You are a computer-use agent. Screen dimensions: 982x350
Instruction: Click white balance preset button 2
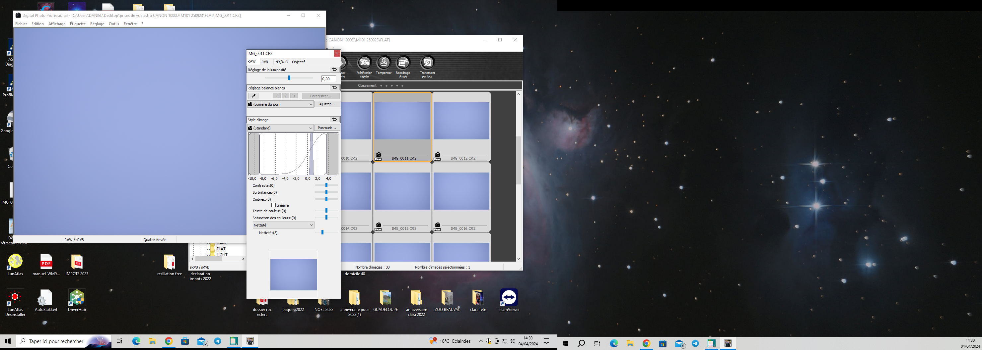tap(285, 96)
